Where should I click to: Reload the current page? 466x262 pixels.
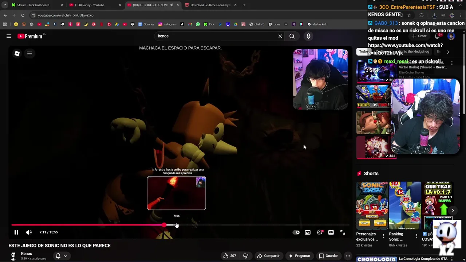click(23, 15)
